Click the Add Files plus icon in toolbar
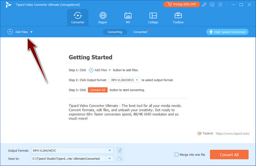The image size is (256, 166). point(10,32)
